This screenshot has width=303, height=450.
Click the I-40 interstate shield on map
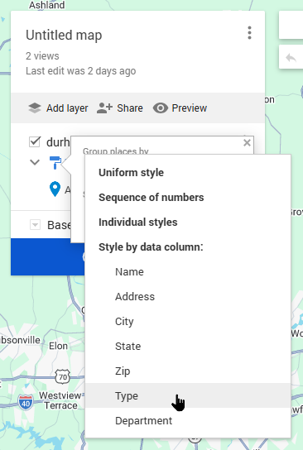[x=26, y=402]
